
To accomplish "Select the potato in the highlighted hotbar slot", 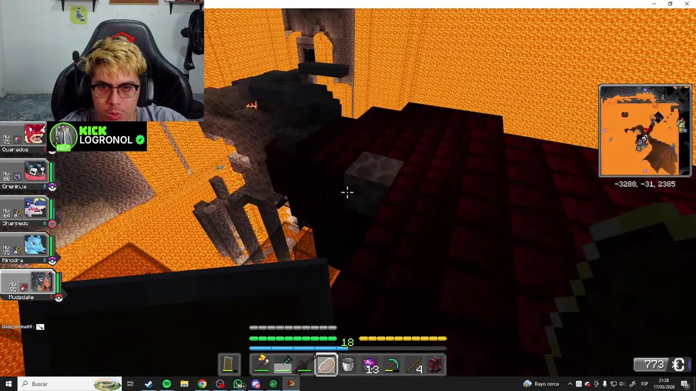I will click(x=326, y=364).
